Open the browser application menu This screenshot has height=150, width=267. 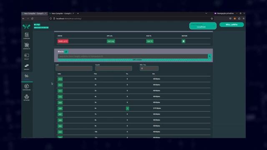tap(244, 18)
